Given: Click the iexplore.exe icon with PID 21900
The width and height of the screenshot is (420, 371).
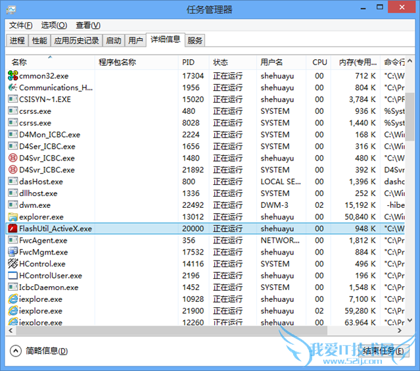Looking at the screenshot, I should coord(12,310).
